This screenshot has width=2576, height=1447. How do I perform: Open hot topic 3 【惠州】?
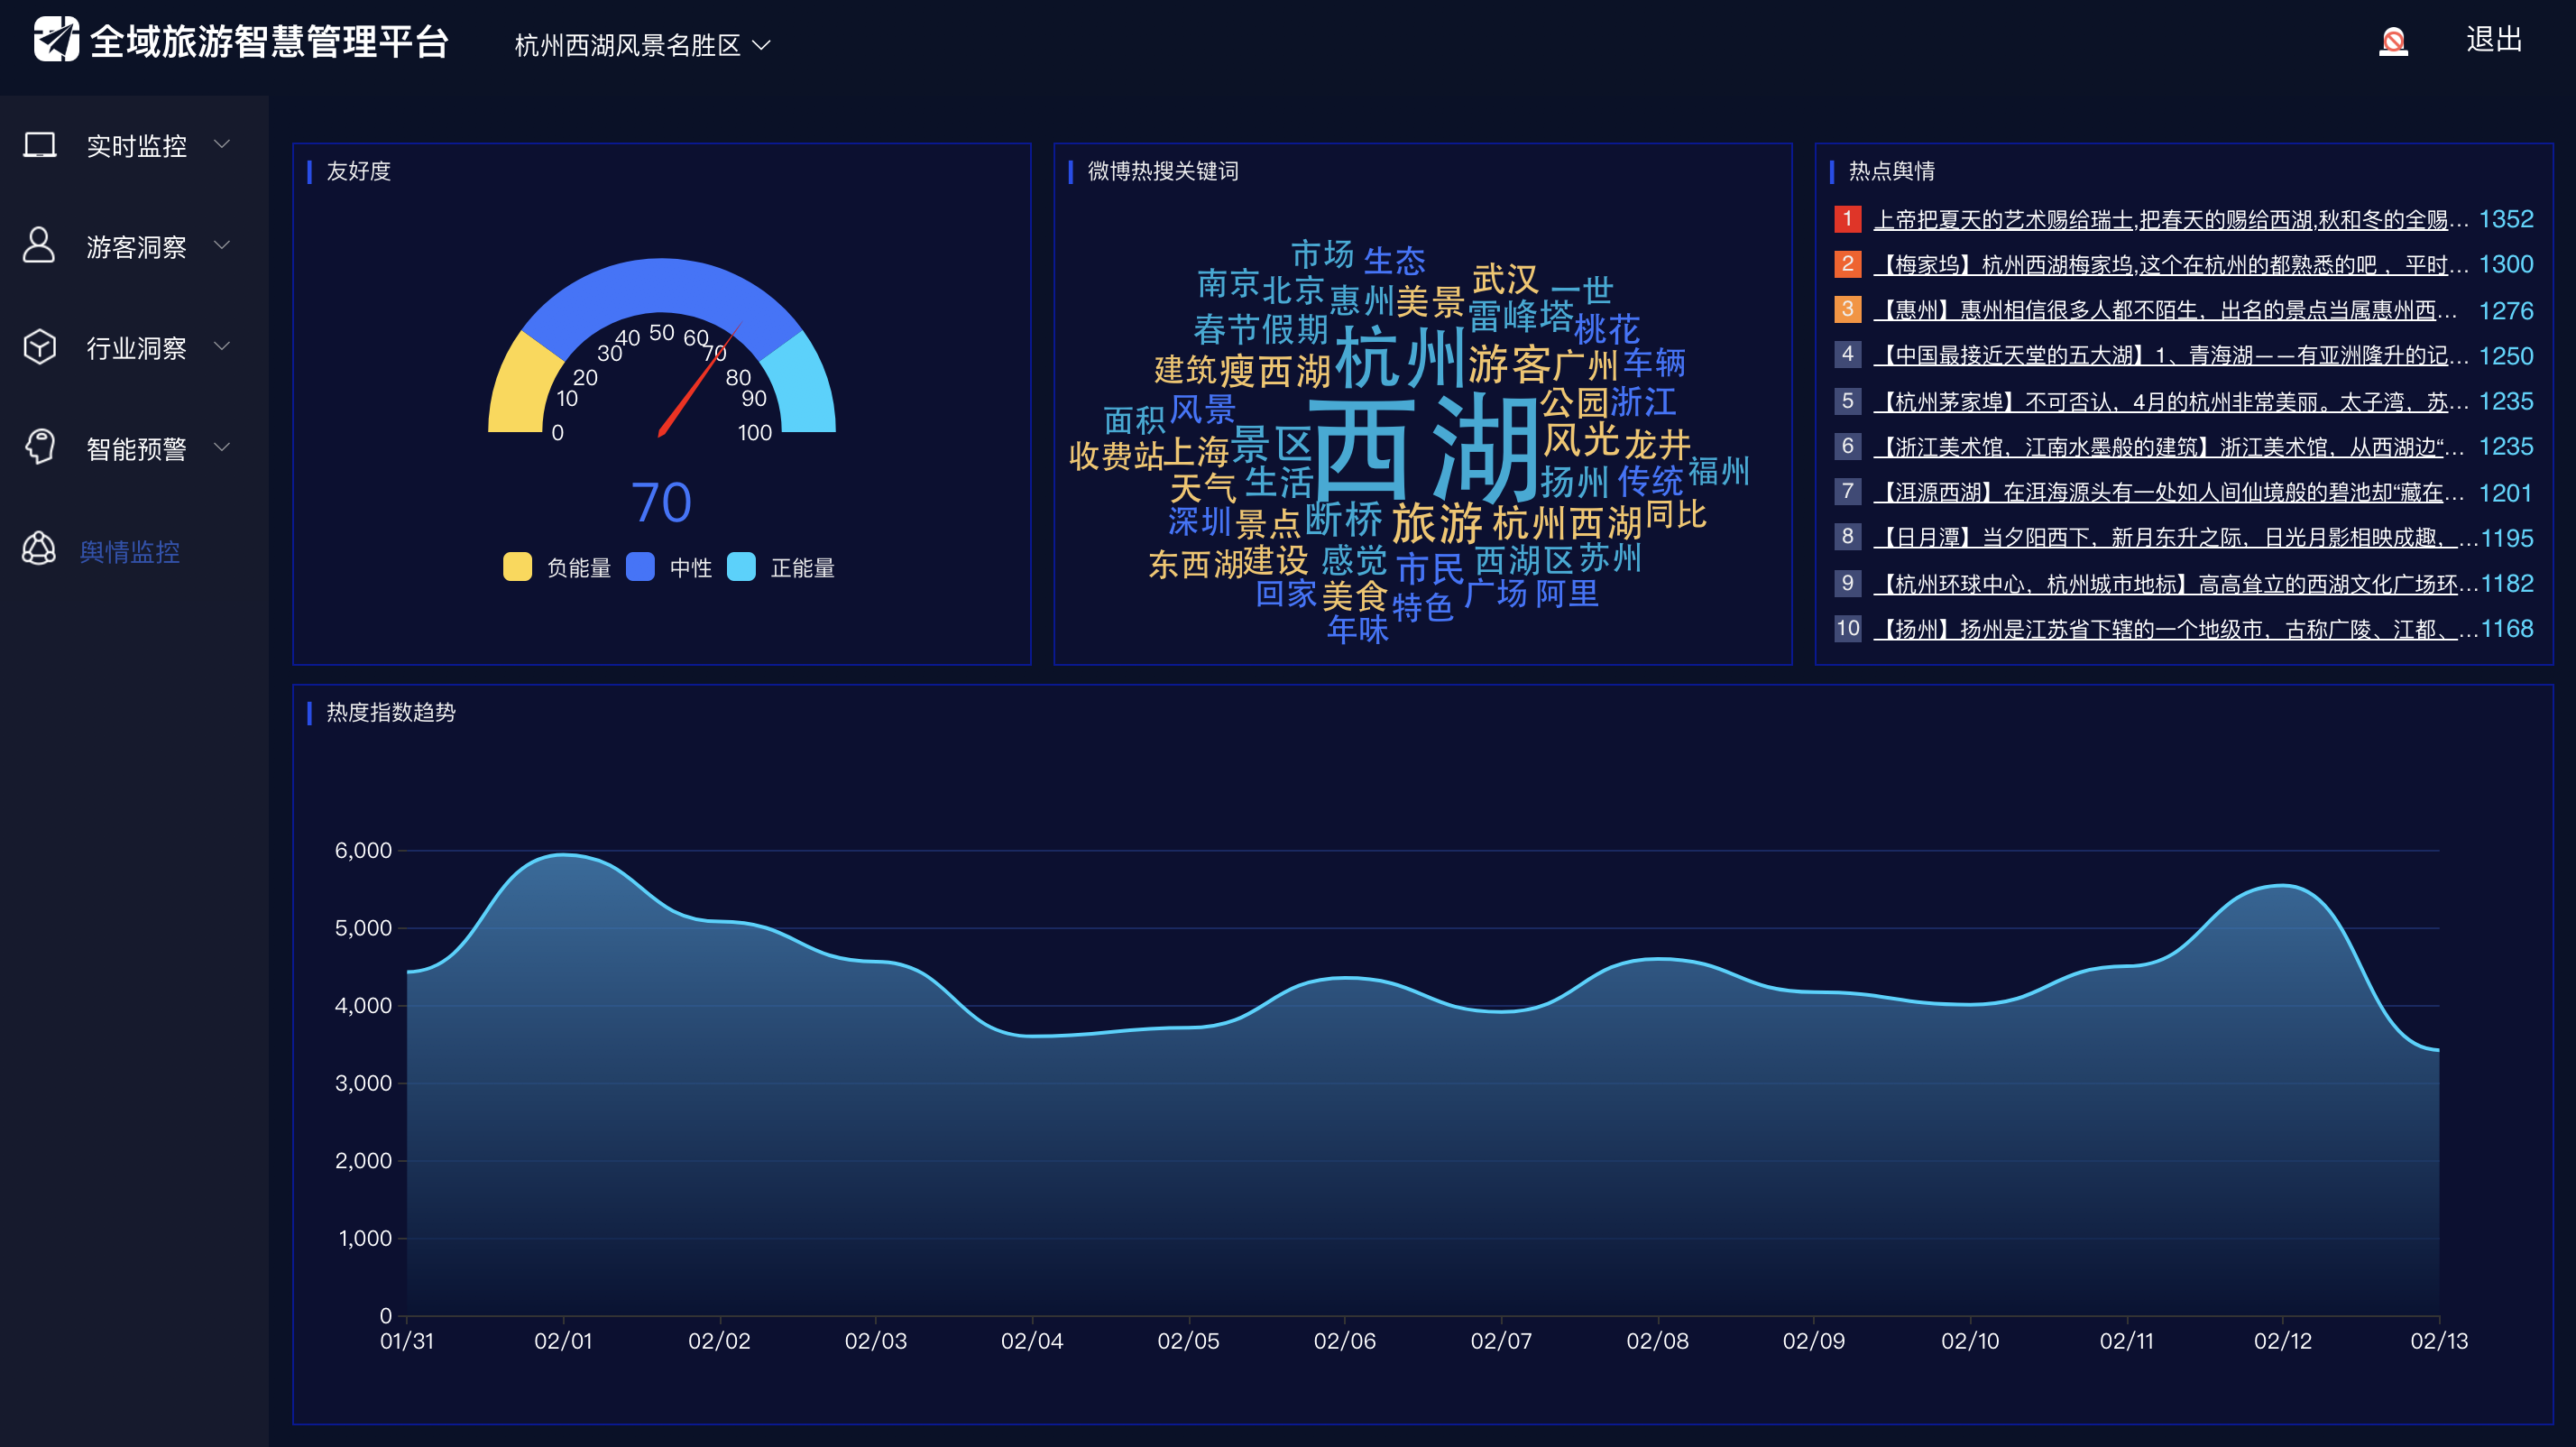click(x=2165, y=310)
